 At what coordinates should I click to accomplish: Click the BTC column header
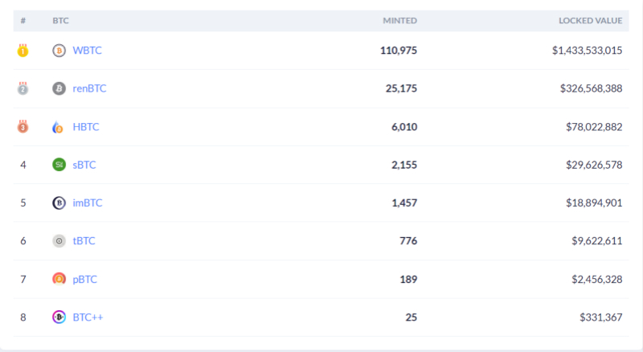[x=61, y=21]
